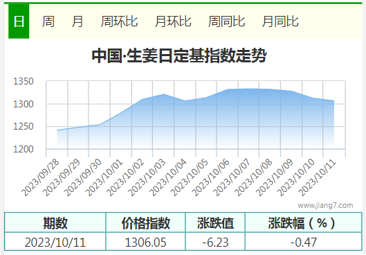Click the 期数 column header
The height and width of the screenshot is (255, 366).
[x=55, y=222]
